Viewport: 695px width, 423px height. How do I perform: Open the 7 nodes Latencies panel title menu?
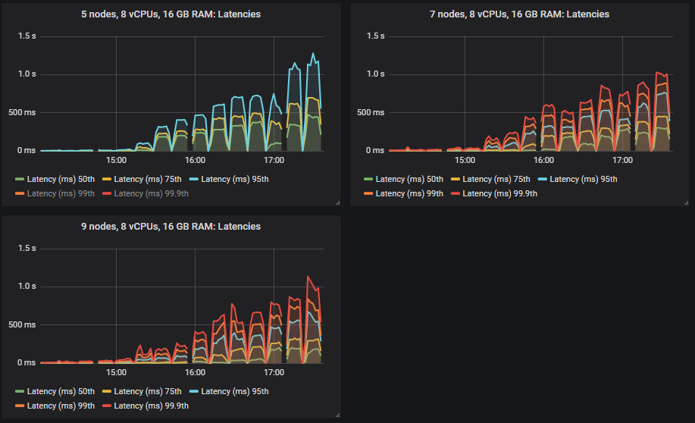tap(520, 14)
